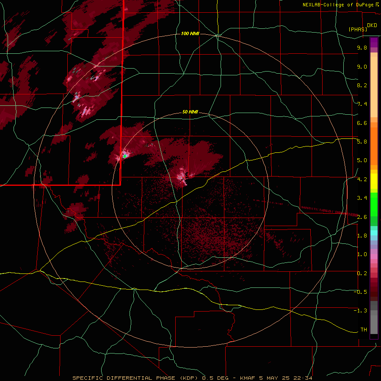Click the purple top segment of color bar
This screenshot has height=381, width=381.
374,42
